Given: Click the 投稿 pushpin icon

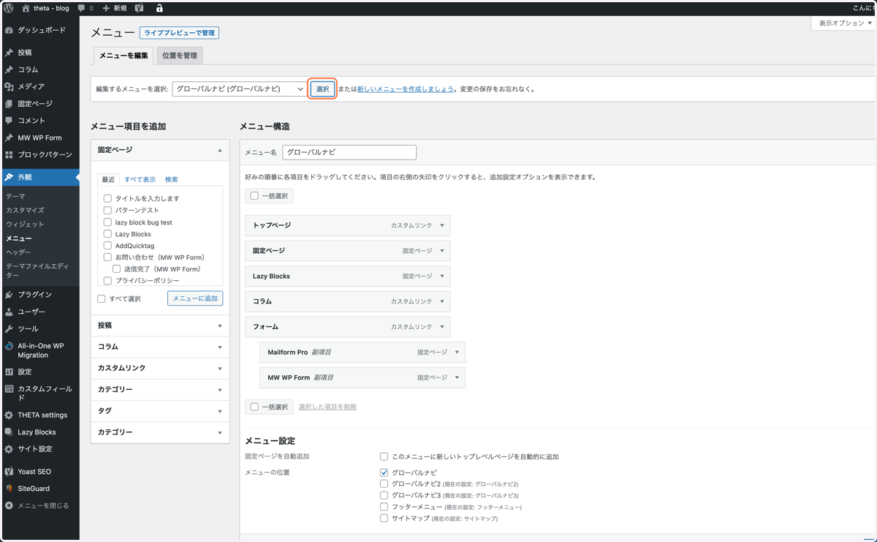Looking at the screenshot, I should (x=9, y=53).
